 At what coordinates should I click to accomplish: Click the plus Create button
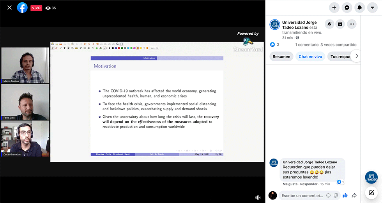tap(334, 7)
